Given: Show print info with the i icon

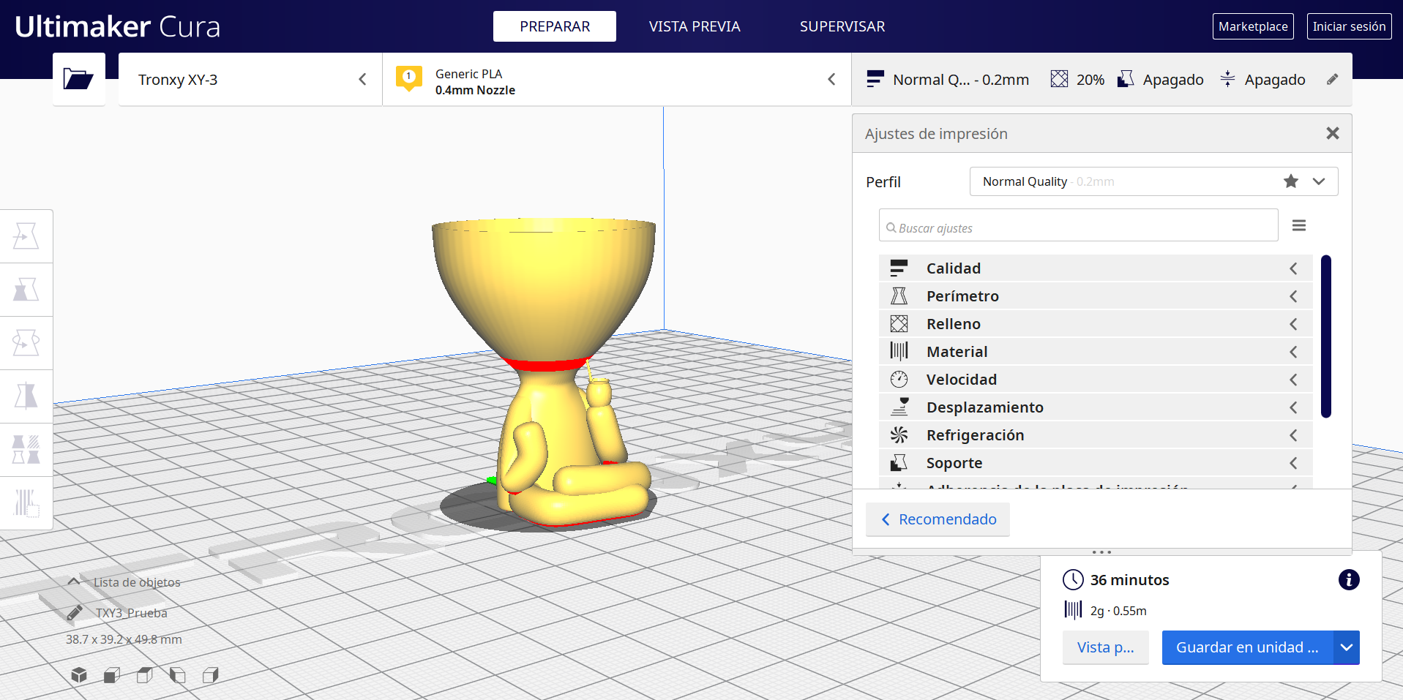Looking at the screenshot, I should pyautogui.click(x=1349, y=580).
